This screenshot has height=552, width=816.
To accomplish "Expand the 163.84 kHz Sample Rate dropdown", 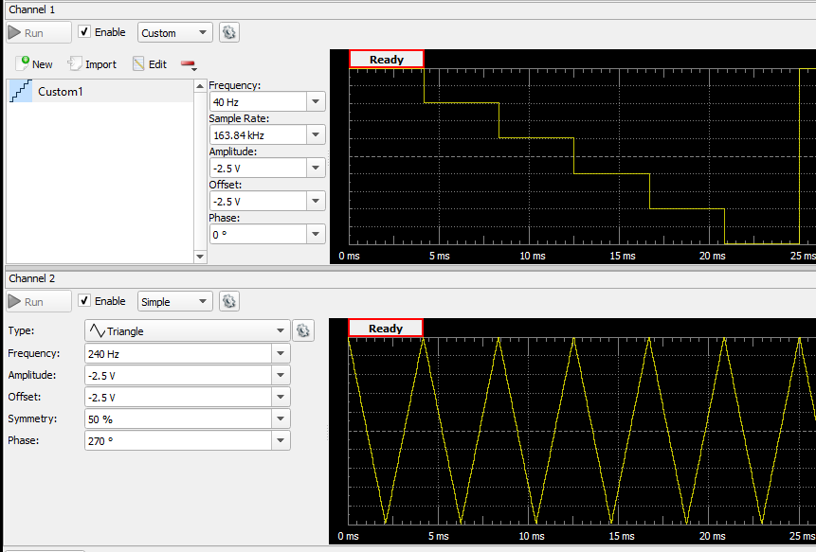I will click(x=315, y=134).
